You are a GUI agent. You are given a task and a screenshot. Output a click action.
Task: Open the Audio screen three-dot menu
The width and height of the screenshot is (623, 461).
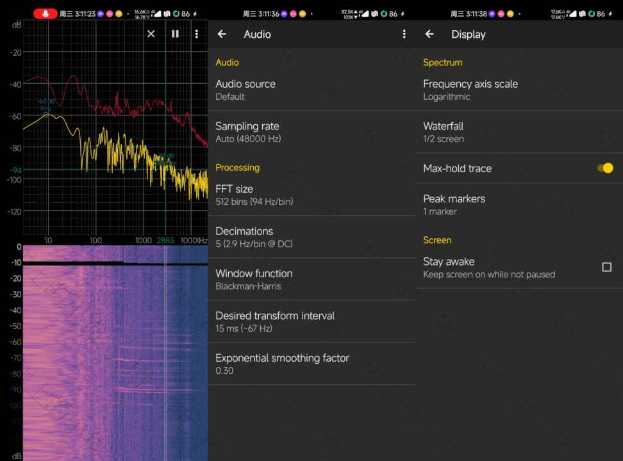(x=404, y=35)
